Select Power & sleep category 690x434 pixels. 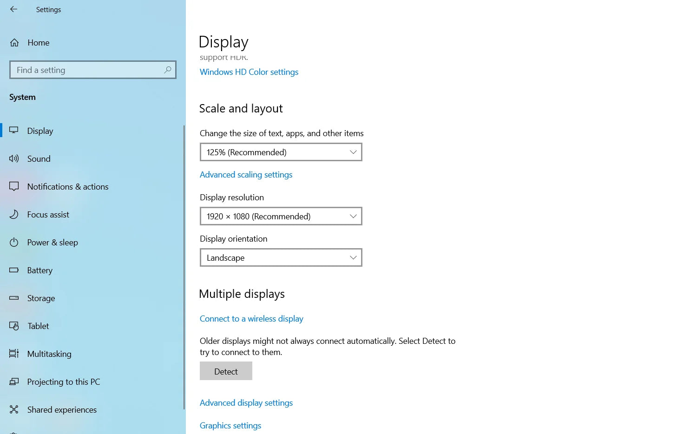coord(92,242)
